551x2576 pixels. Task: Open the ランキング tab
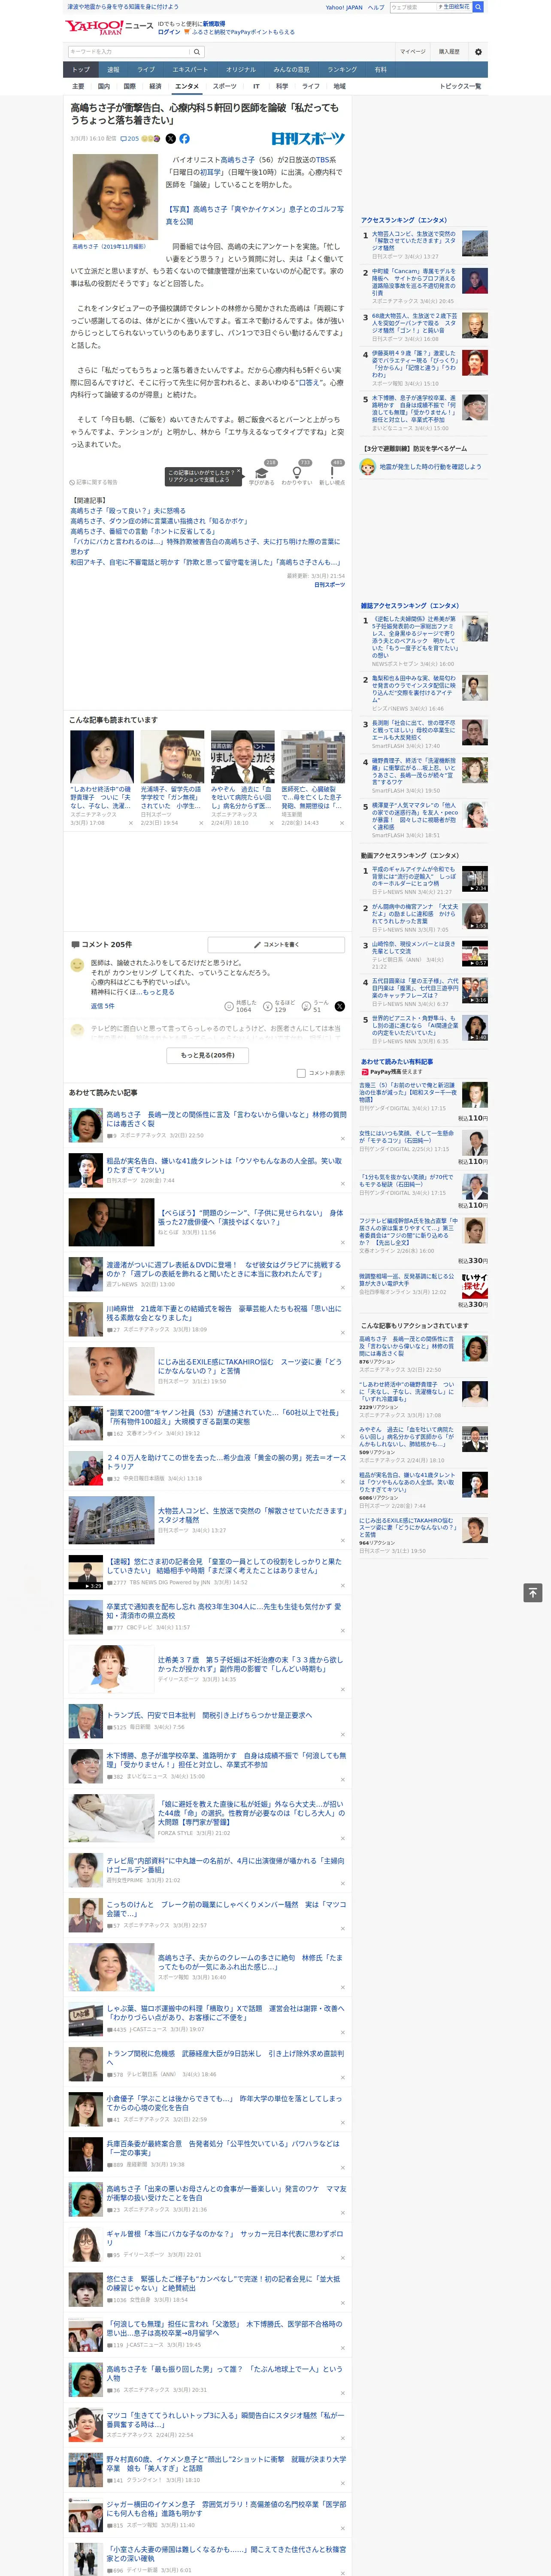(342, 70)
